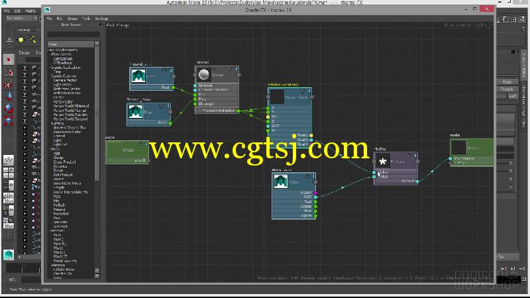Image resolution: width=530 pixels, height=298 pixels.
Task: Choose Maya Lasso select tool
Action: 9,72
